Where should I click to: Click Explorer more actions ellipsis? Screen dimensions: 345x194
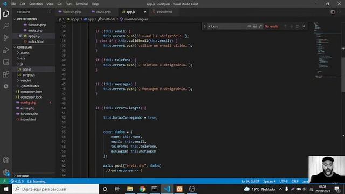pos(49,12)
